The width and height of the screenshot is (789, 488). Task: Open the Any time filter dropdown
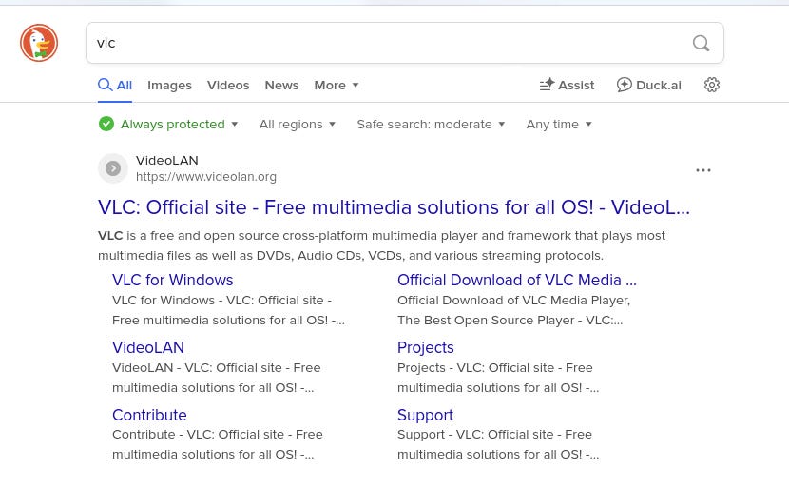tap(559, 124)
